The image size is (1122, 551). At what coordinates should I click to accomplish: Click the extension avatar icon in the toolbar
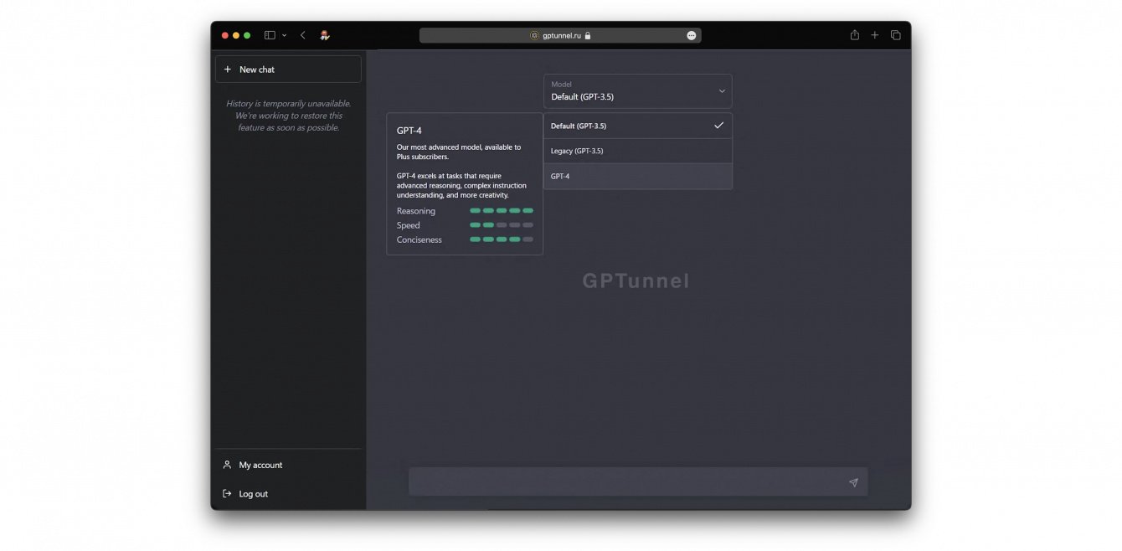coord(325,35)
